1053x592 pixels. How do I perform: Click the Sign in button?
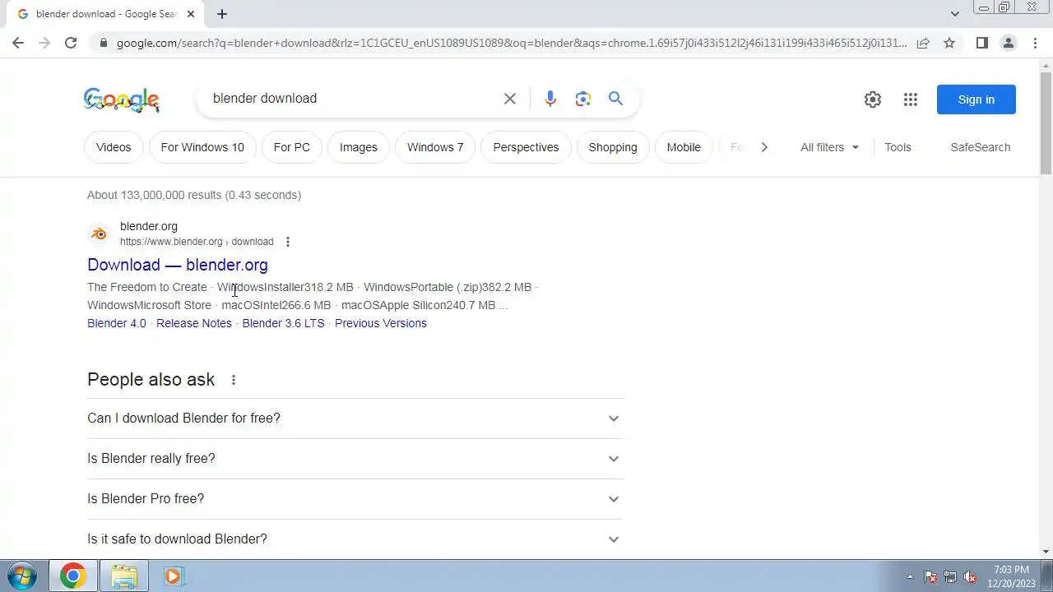pos(976,99)
